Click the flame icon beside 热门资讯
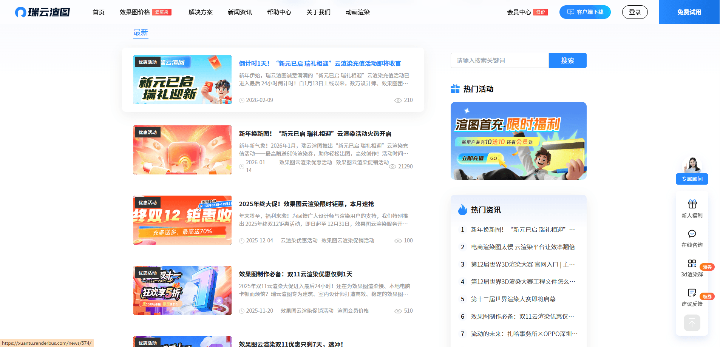Viewport: 720px width, 347px height. (462, 209)
